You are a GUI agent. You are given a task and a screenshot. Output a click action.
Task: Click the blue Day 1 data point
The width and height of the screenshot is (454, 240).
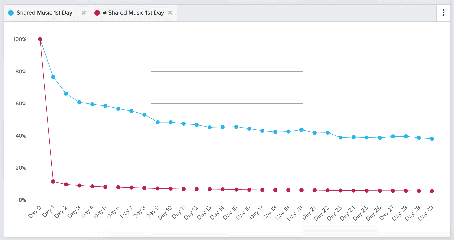click(x=53, y=77)
